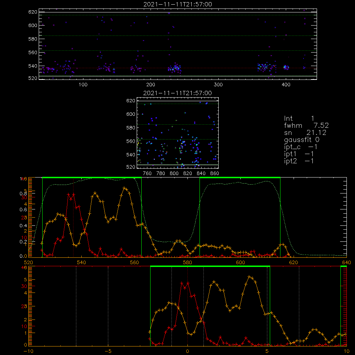This screenshot has height=355, width=355.
Task: Click x-axis label 620 of spectrum plot
Action: (x=294, y=262)
